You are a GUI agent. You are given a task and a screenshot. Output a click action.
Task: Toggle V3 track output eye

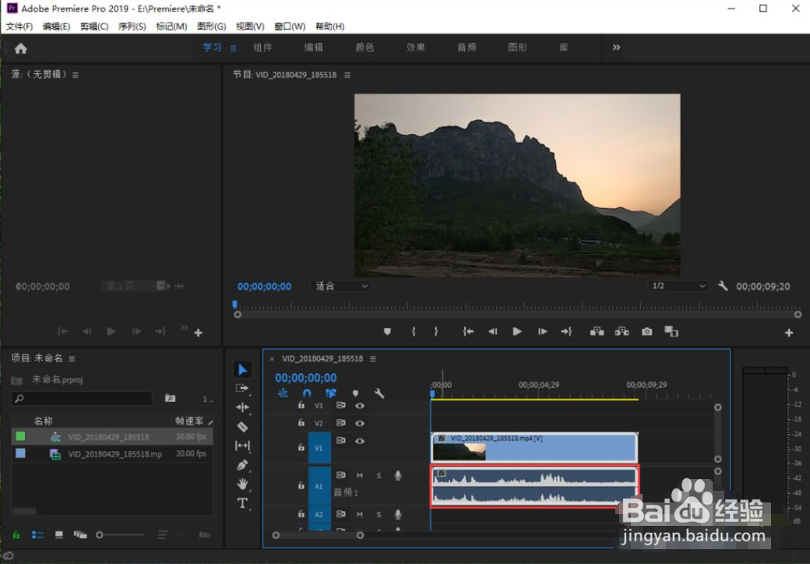[360, 406]
